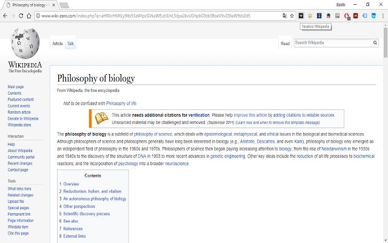388x243 pixels.
Task: Click the Wikipedia globe logo
Action: (x=25, y=43)
